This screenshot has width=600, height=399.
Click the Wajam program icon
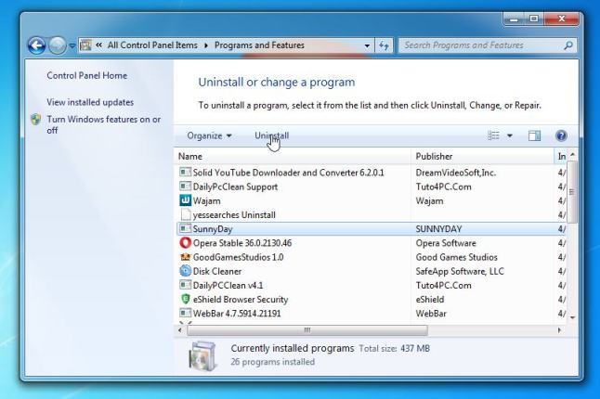click(x=185, y=200)
